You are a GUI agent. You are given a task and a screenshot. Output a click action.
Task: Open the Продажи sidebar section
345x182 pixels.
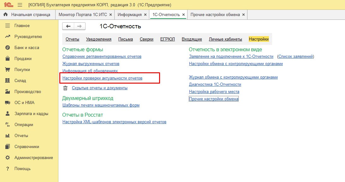tap(29, 58)
